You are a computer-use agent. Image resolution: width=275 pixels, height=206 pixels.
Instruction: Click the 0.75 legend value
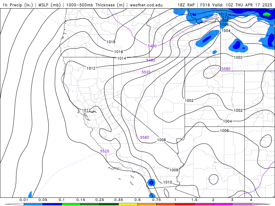(x=156, y=200)
